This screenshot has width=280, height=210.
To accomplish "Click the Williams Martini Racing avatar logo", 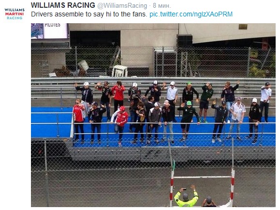I will pos(15,14).
